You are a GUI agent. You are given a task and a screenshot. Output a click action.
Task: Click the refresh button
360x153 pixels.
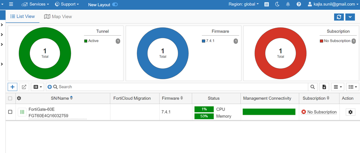(x=339, y=17)
